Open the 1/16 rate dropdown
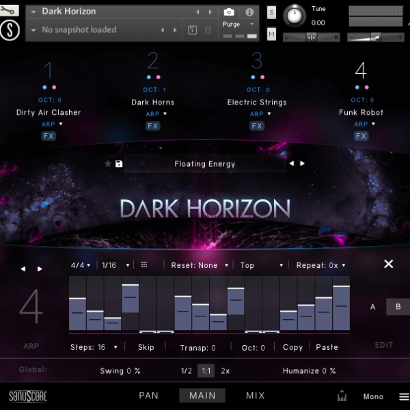The width and height of the screenshot is (410, 410). pyautogui.click(x=115, y=265)
